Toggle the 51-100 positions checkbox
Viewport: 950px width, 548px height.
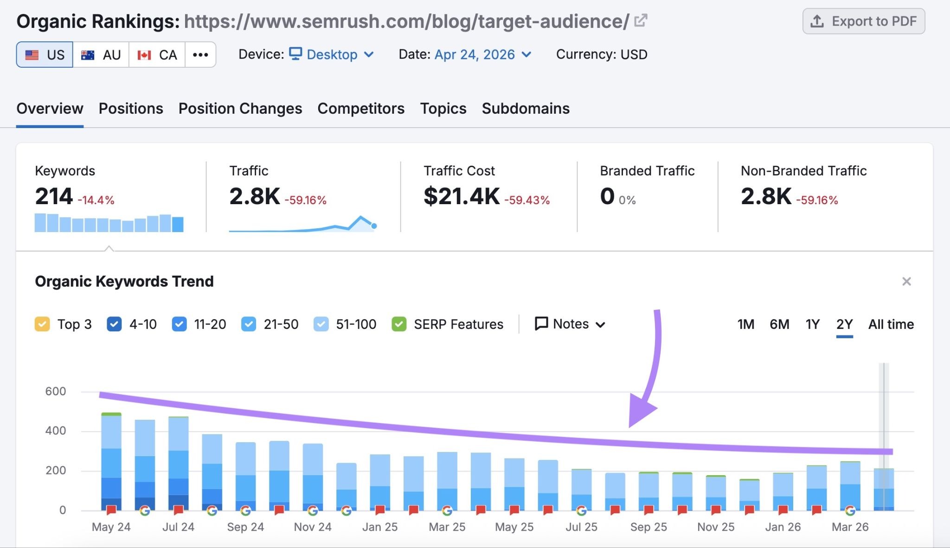(321, 324)
